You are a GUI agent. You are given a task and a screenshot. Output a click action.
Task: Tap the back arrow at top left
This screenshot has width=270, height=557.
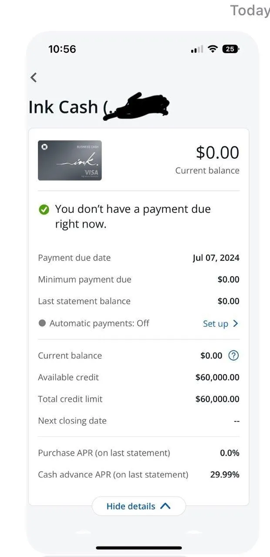point(34,78)
